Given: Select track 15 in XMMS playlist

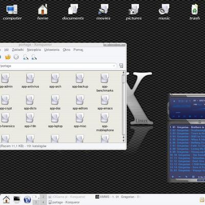Looking at the screenshot, I should 187,170.
